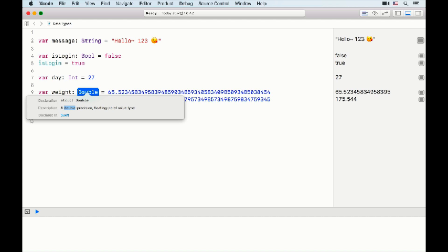Toggle the debug console show/hide button
Image resolution: width=448 pixels, height=252 pixels.
point(27,212)
